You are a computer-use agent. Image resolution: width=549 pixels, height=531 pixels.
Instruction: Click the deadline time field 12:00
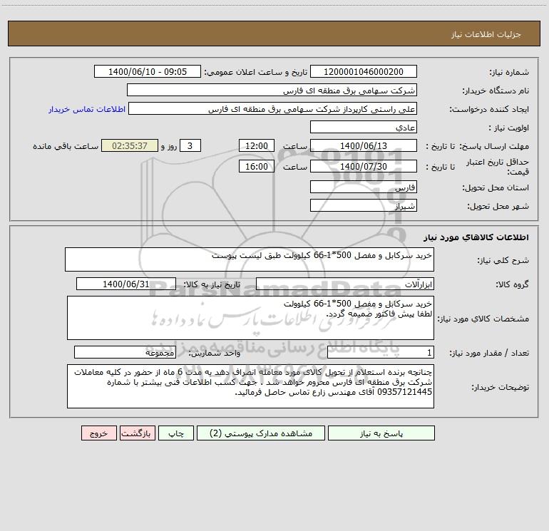click(256, 145)
